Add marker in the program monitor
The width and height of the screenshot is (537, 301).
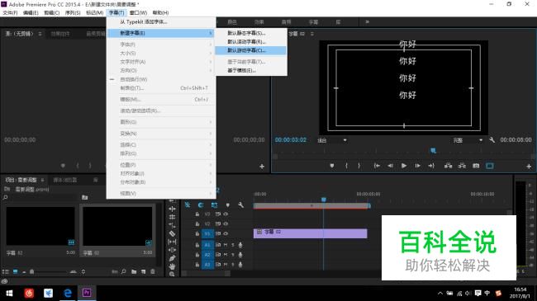[332, 166]
